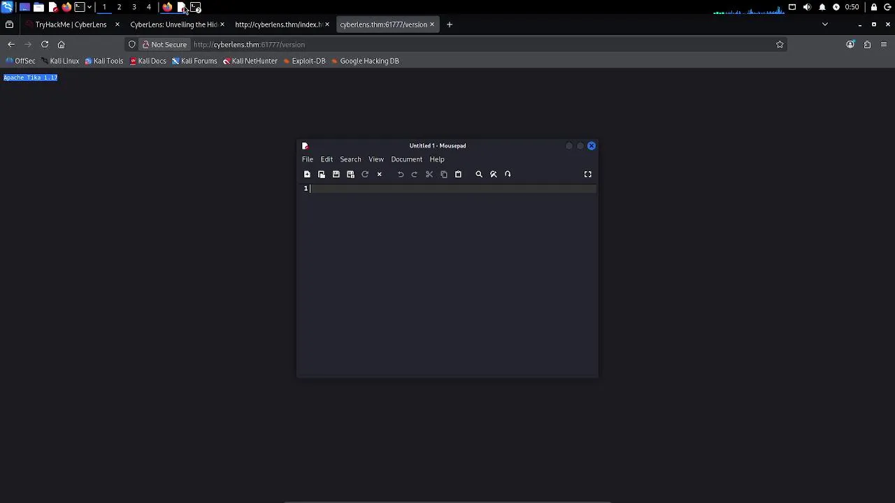This screenshot has width=895, height=503.
Task: Switch to workspace 4
Action: click(x=148, y=7)
